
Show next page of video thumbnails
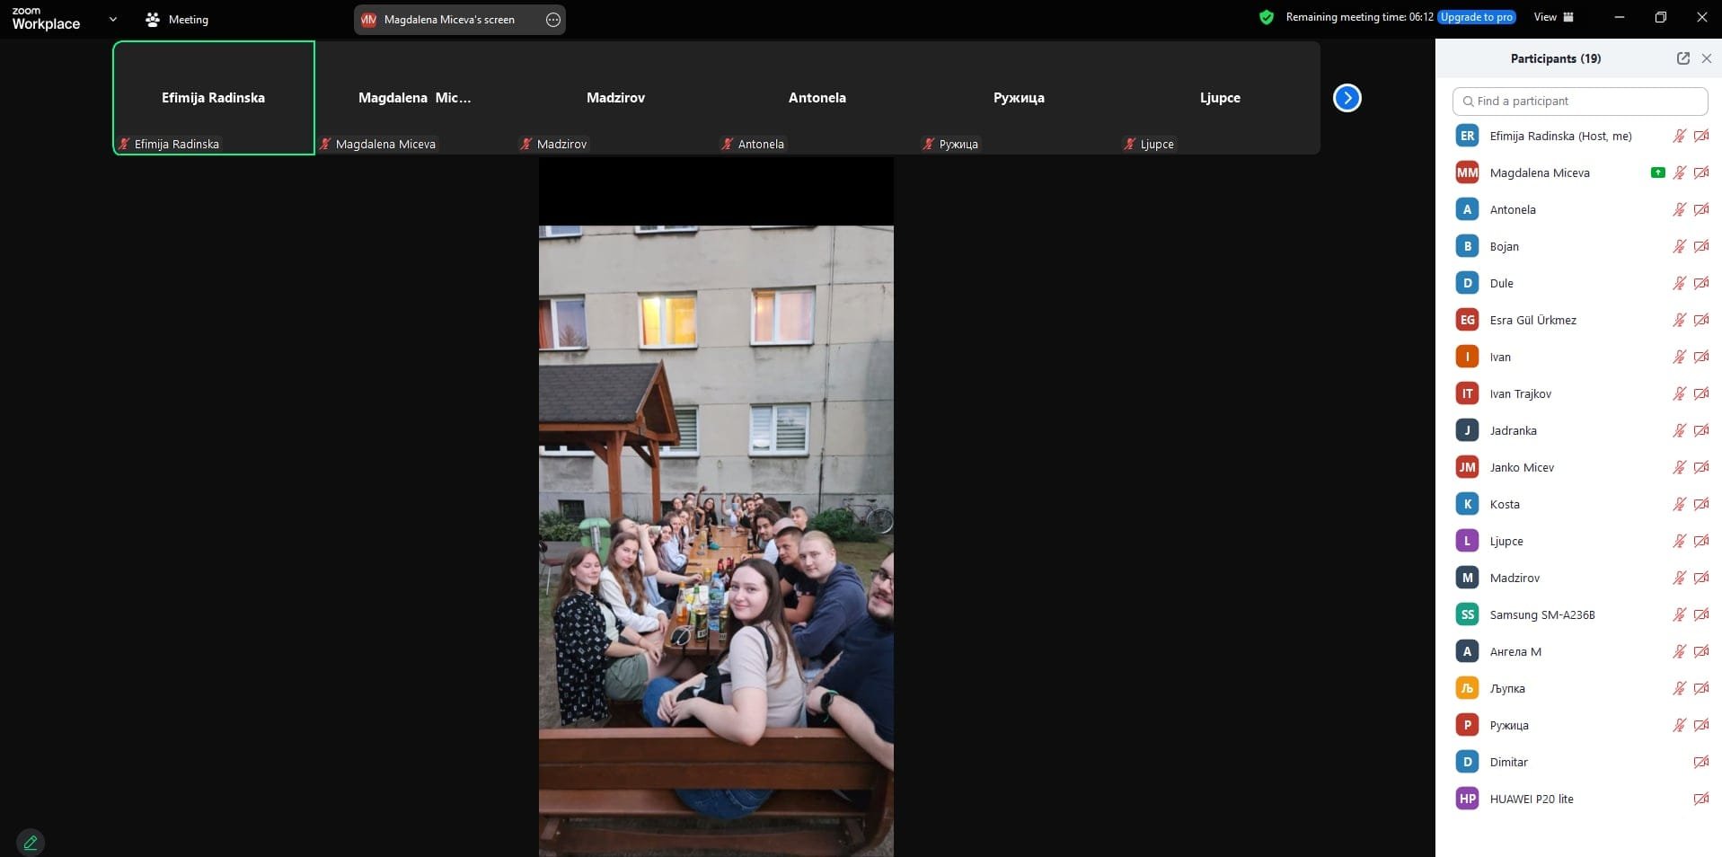(1347, 98)
